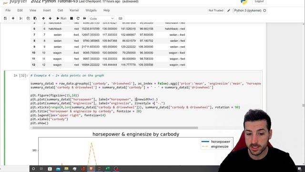Click the 21711.833333 price cell
Screen dimensions: 305x172
(x=91, y=47)
